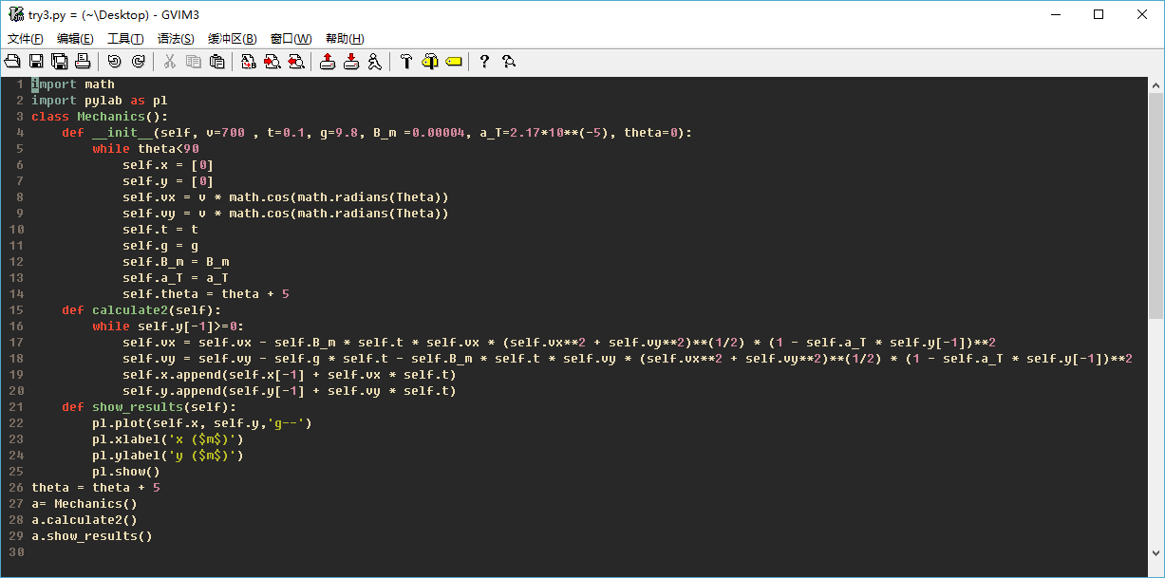Image resolution: width=1165 pixels, height=578 pixels.
Task: Click 'self.x = [0]' on line 6
Action: click(x=168, y=164)
